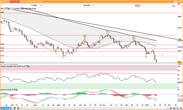
Task: Click the zoom out magnifier icon
Action: [178, 108]
